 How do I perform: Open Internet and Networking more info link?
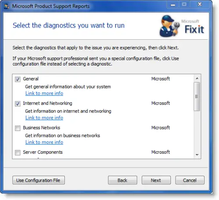point(44,117)
